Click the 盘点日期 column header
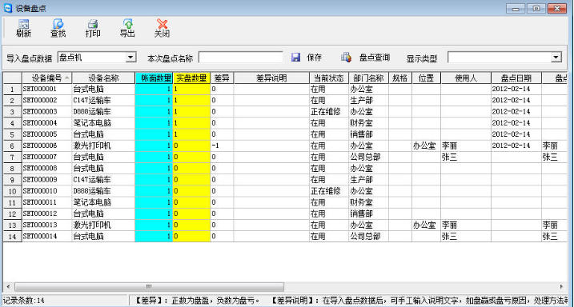 pyautogui.click(x=516, y=78)
